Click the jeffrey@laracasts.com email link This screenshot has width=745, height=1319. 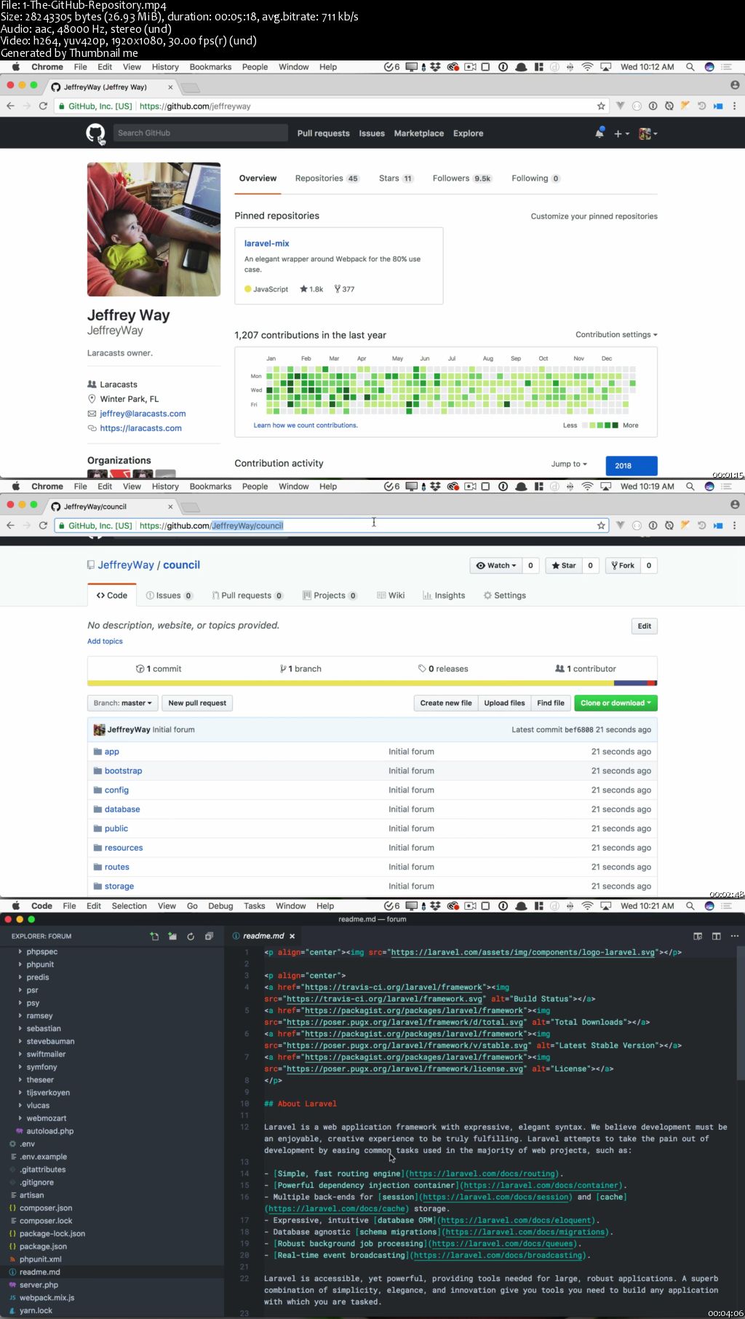point(143,414)
